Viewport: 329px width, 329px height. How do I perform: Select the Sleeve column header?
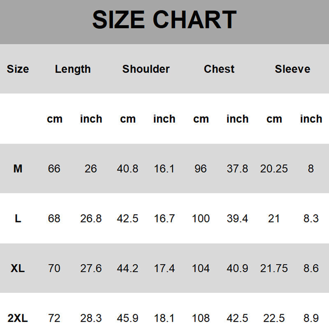coord(292,69)
